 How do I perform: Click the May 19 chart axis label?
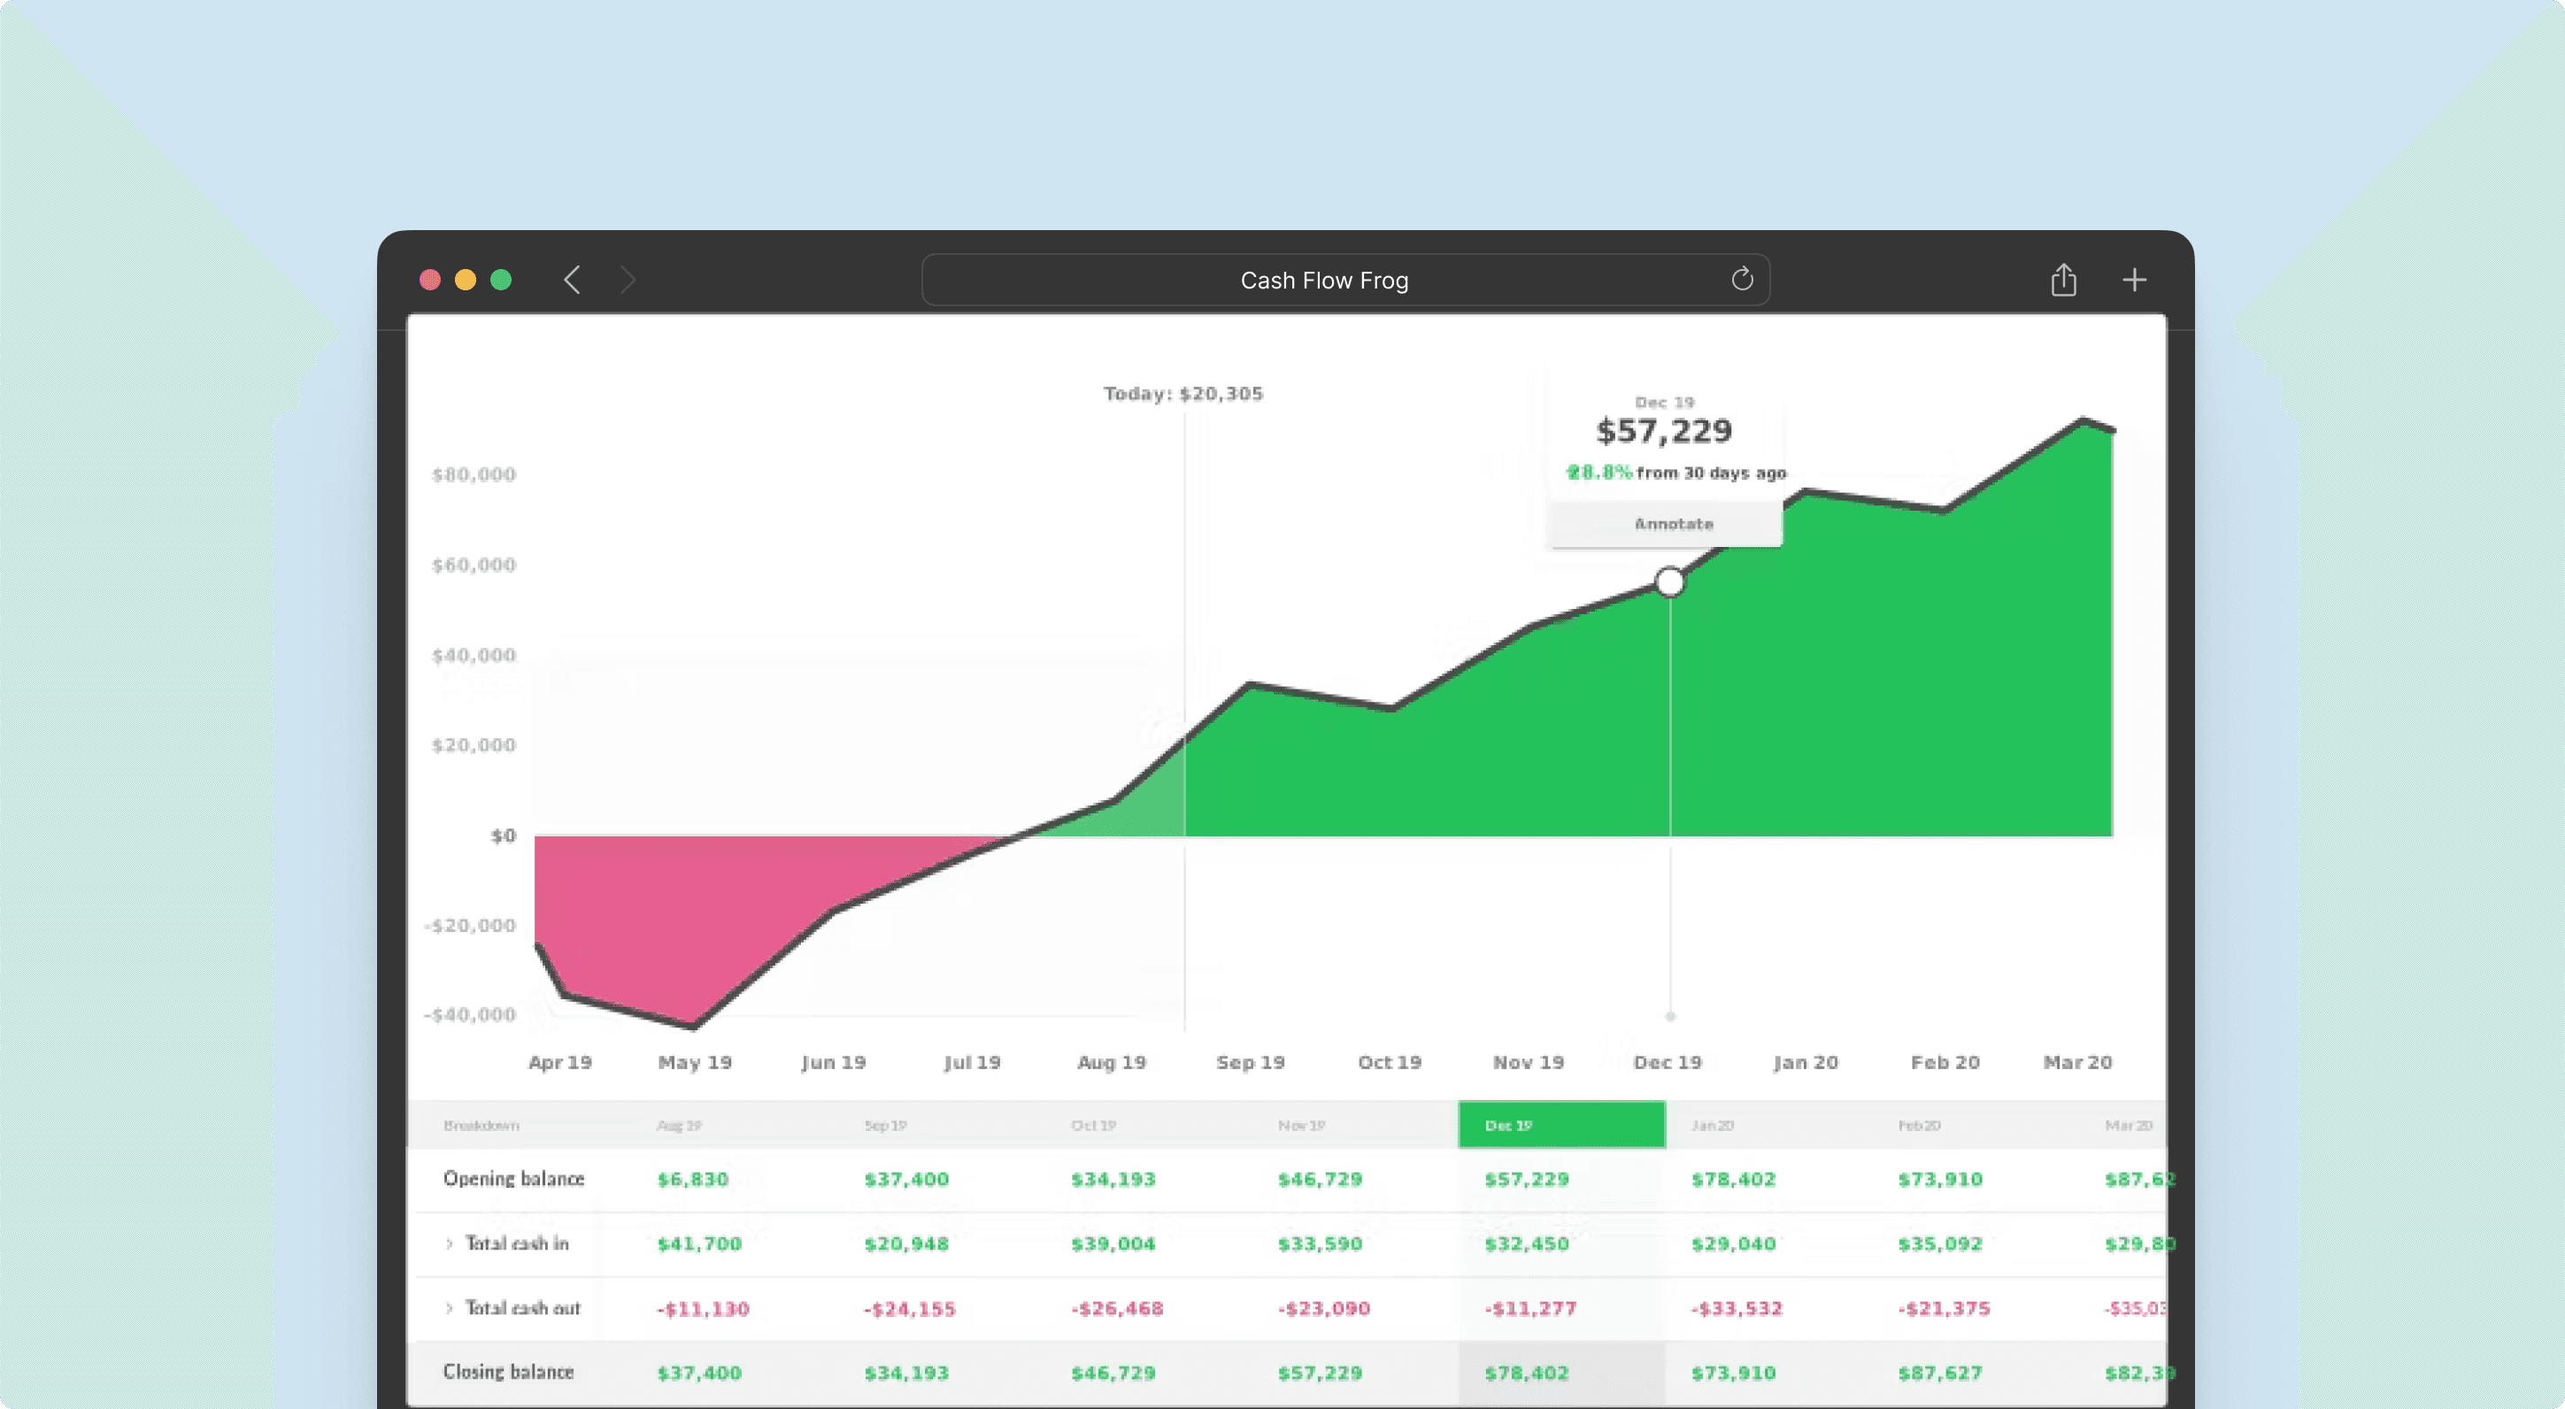[x=695, y=1062]
